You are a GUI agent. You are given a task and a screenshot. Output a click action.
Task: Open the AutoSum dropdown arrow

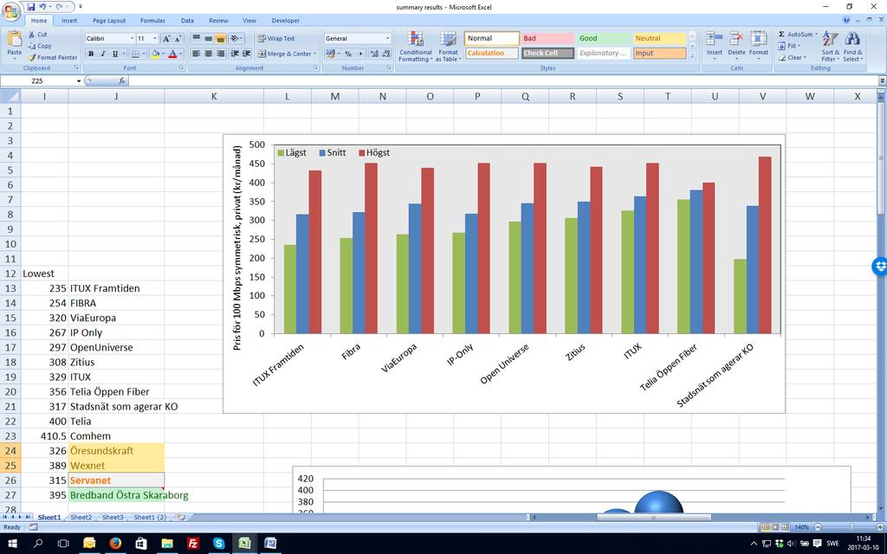click(817, 35)
